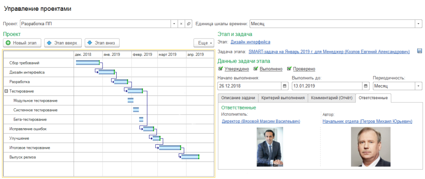The width and height of the screenshot is (425, 179).
Task: Move the stage down with Этап вниз
Action: click(x=102, y=43)
